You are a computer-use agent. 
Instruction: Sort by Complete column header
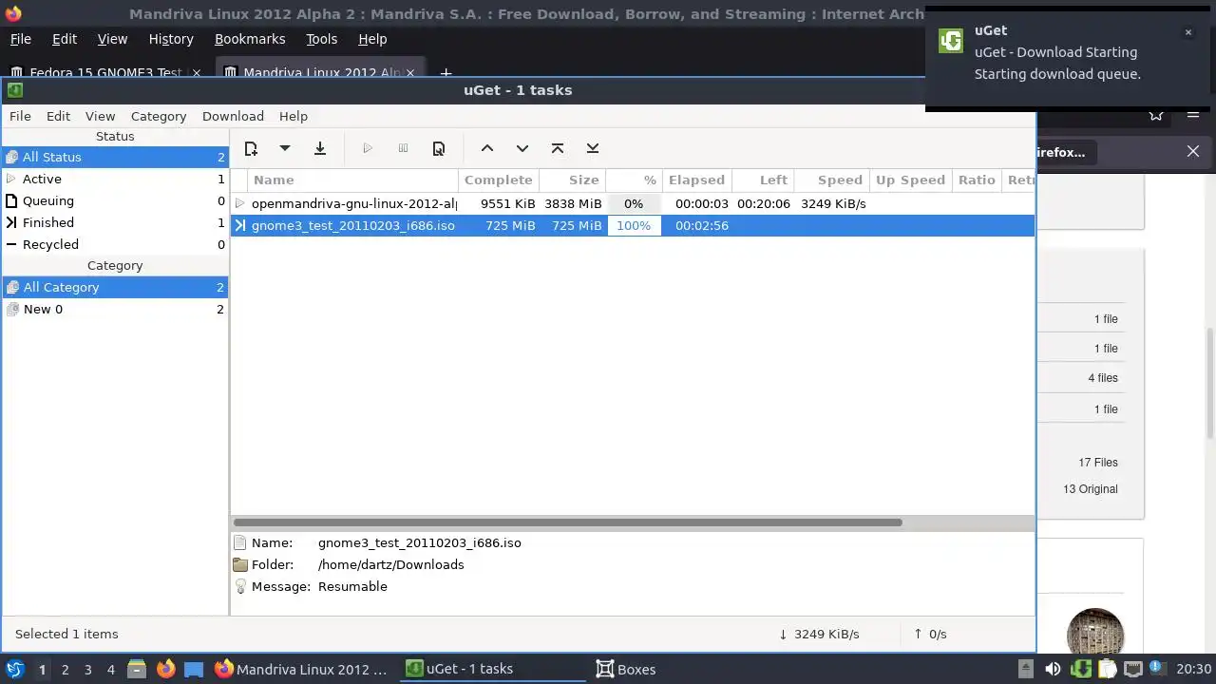tap(499, 180)
